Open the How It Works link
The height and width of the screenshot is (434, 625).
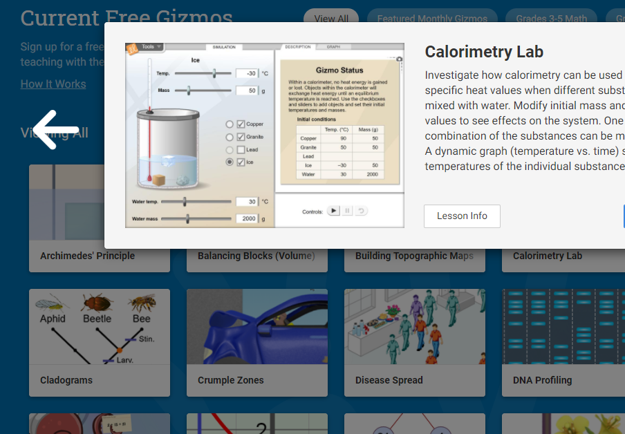53,84
